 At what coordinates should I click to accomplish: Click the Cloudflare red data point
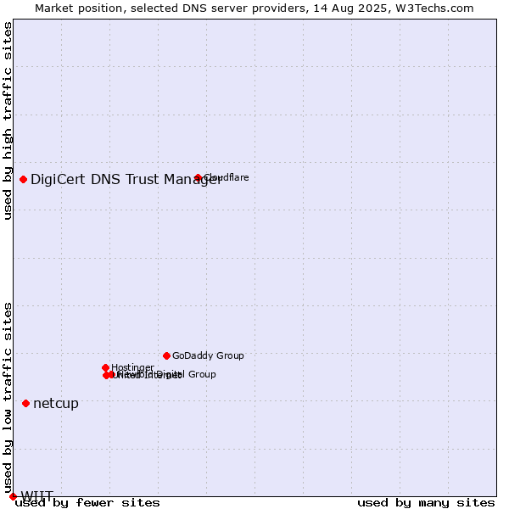(198, 177)
